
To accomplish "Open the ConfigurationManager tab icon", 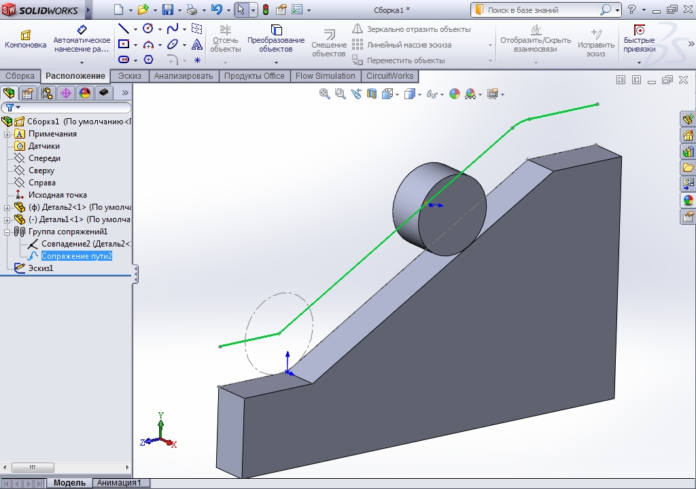I will 47,93.
